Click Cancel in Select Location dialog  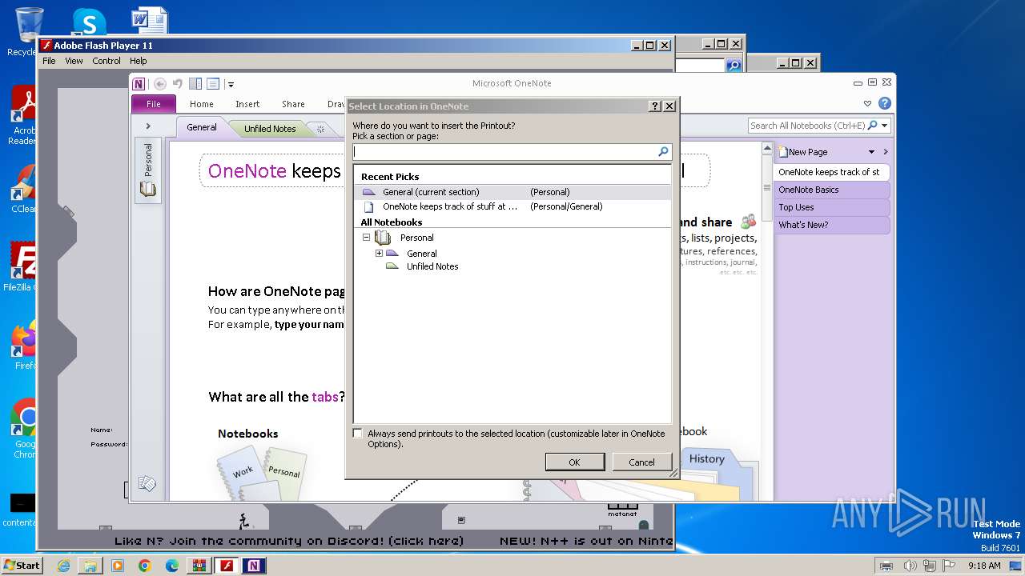coord(641,462)
